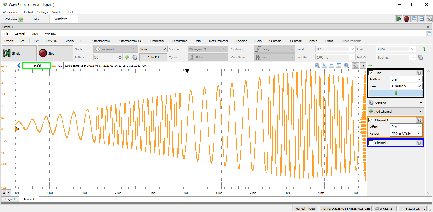Uncheck the Time checkbox
Screen dimensions: 433x212
pyautogui.click(x=371, y=73)
